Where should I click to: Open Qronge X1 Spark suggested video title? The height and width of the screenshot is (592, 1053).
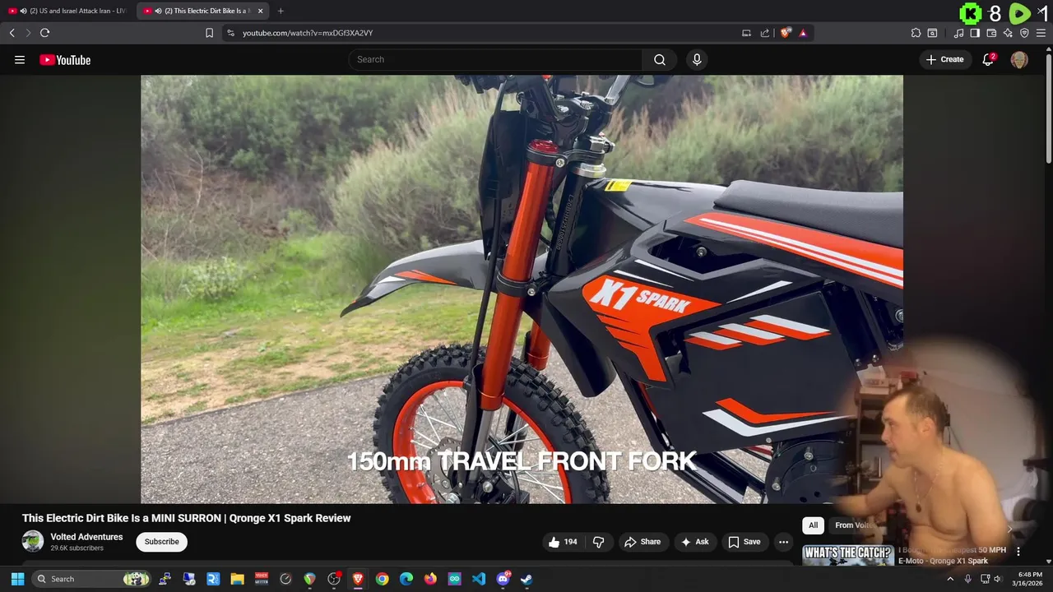tap(952, 555)
